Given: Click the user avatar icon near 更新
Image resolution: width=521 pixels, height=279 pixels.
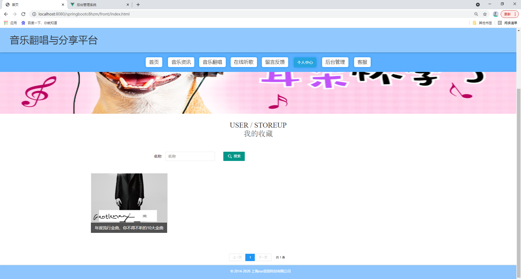Looking at the screenshot, I should click(x=495, y=14).
